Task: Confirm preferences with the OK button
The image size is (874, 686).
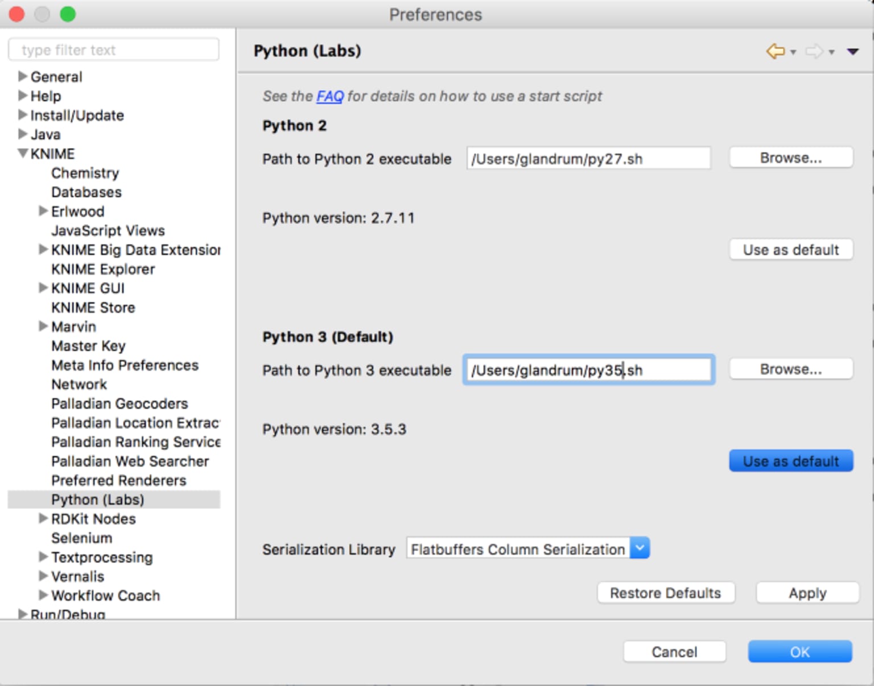Action: pos(800,652)
